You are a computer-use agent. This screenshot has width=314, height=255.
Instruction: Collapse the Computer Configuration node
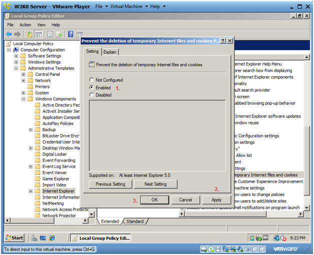[8, 50]
